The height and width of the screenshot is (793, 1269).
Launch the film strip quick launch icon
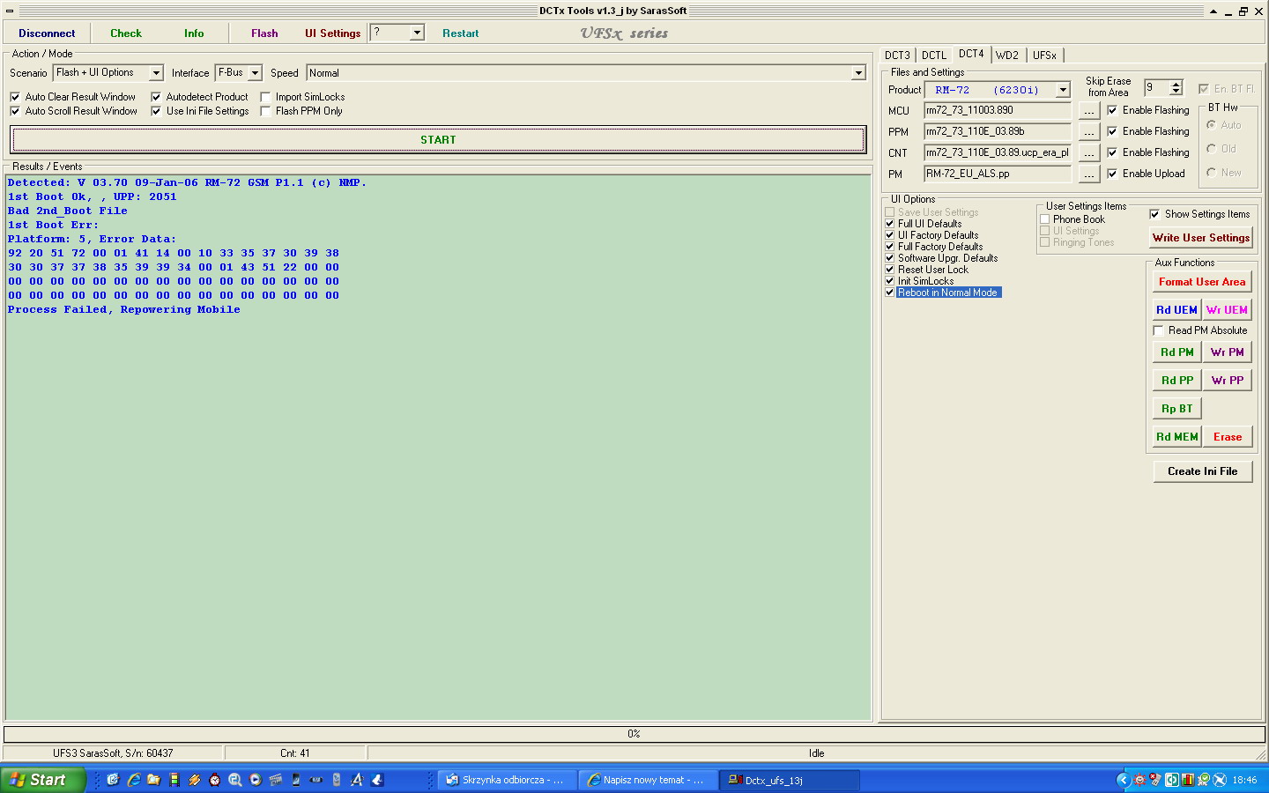pyautogui.click(x=174, y=780)
